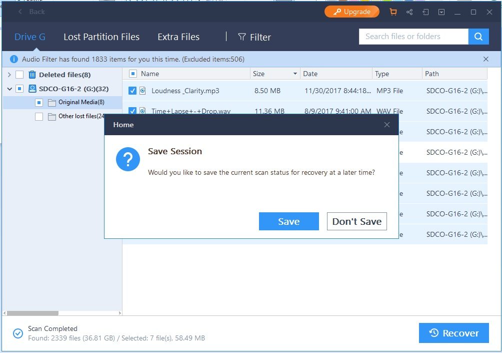Click the Time+Lapse+-+Drop.wav file icon
Viewport: 502px width, 353px height.
143,111
